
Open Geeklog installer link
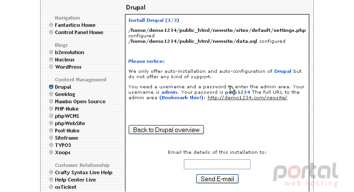65,94
